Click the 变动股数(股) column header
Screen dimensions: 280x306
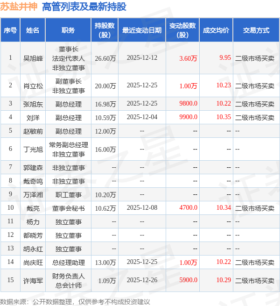click(x=182, y=30)
